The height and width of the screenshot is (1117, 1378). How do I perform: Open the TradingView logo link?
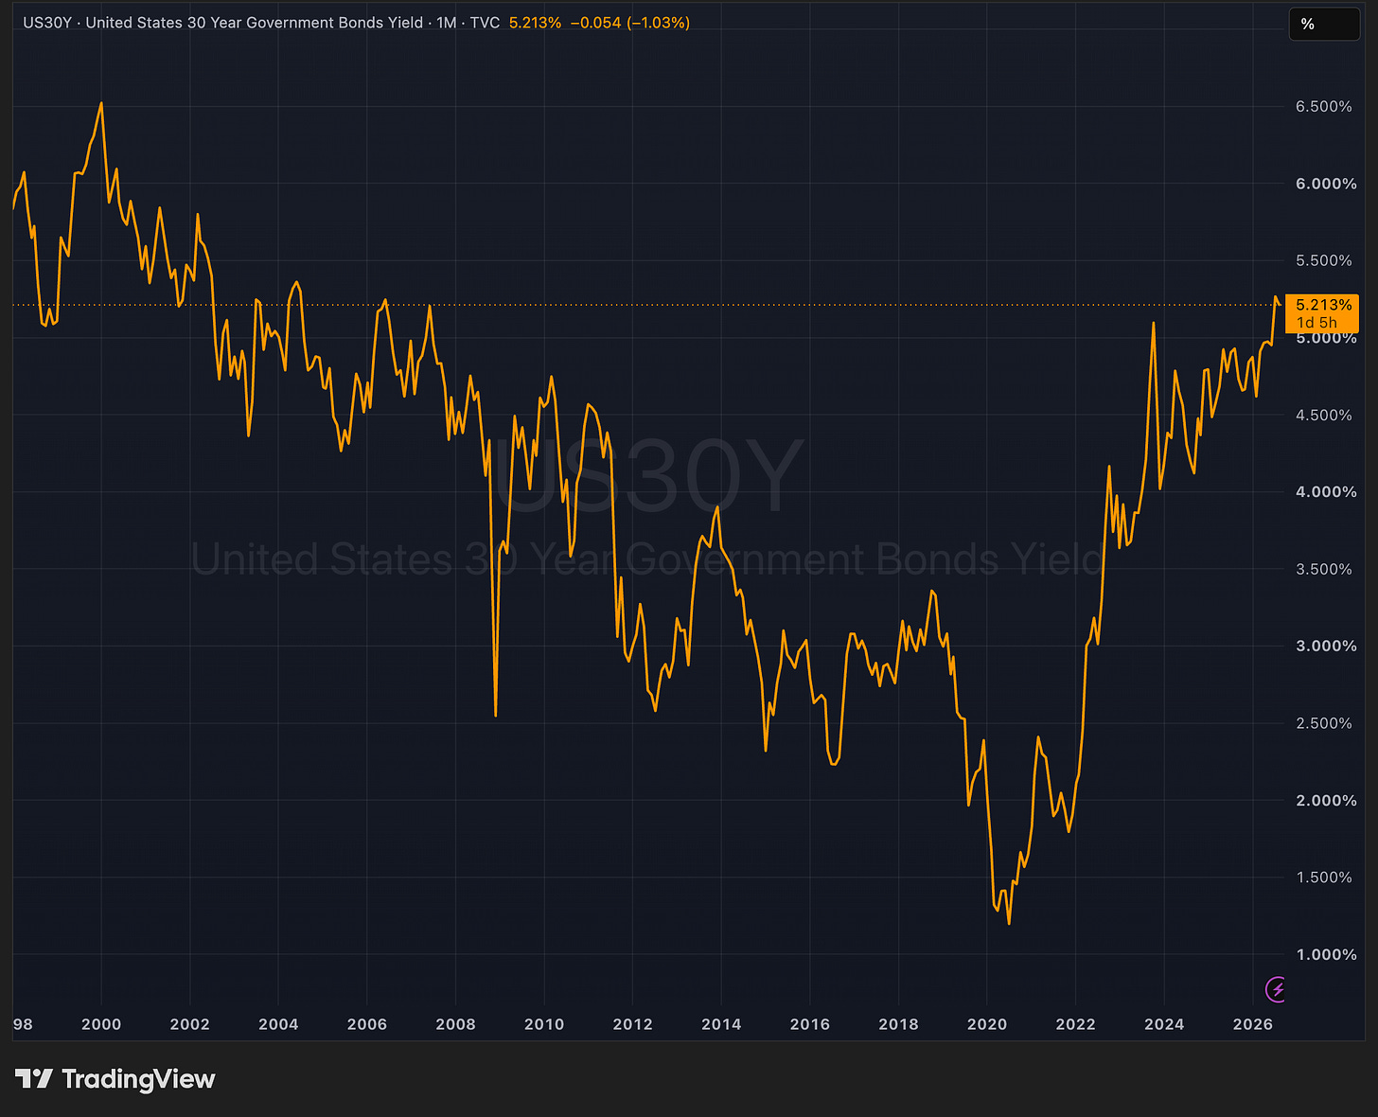tap(115, 1079)
